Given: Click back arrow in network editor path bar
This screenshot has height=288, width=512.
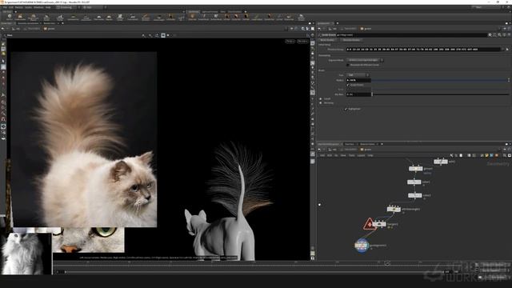Looking at the screenshot, I should point(319,150).
